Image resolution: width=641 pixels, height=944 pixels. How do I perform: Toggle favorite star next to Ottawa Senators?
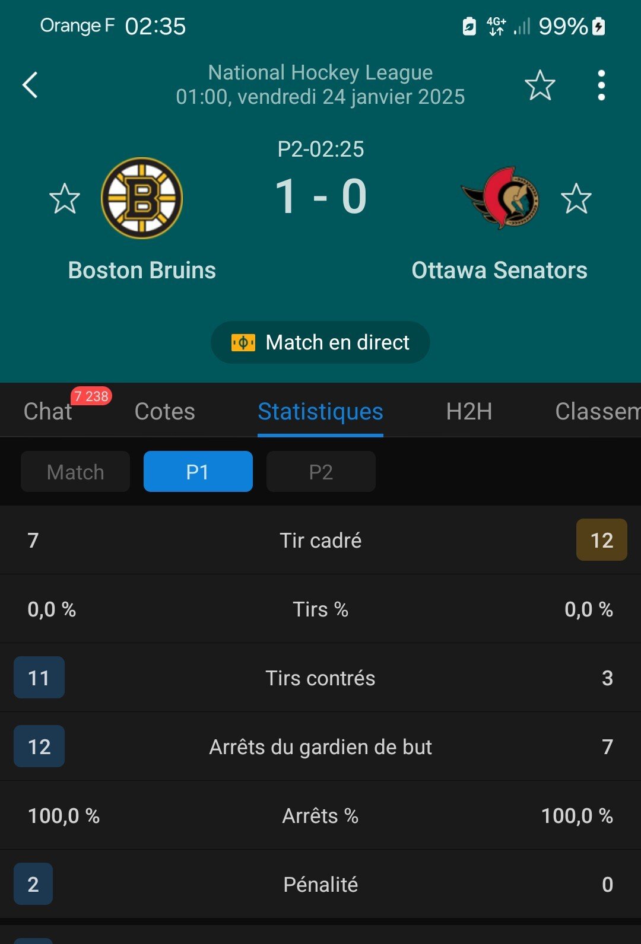576,198
